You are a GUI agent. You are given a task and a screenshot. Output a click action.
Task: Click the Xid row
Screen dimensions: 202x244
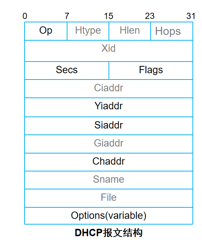[109, 51]
